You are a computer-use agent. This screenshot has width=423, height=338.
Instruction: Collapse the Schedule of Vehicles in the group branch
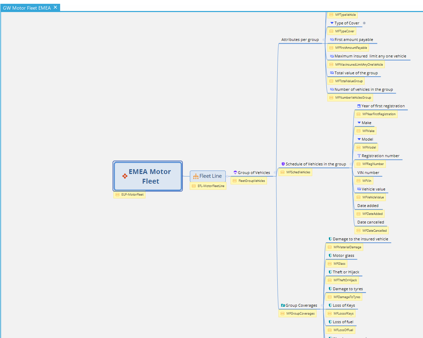pos(351,164)
